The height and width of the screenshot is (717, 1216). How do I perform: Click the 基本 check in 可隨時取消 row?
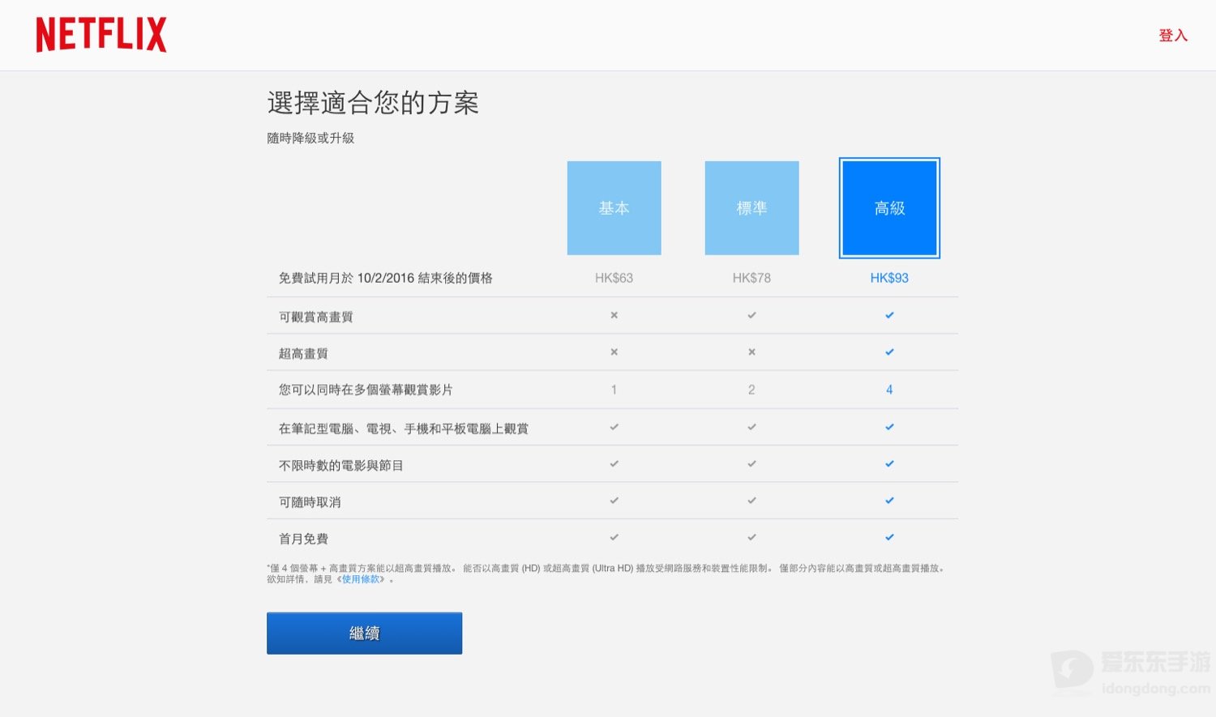click(x=614, y=501)
